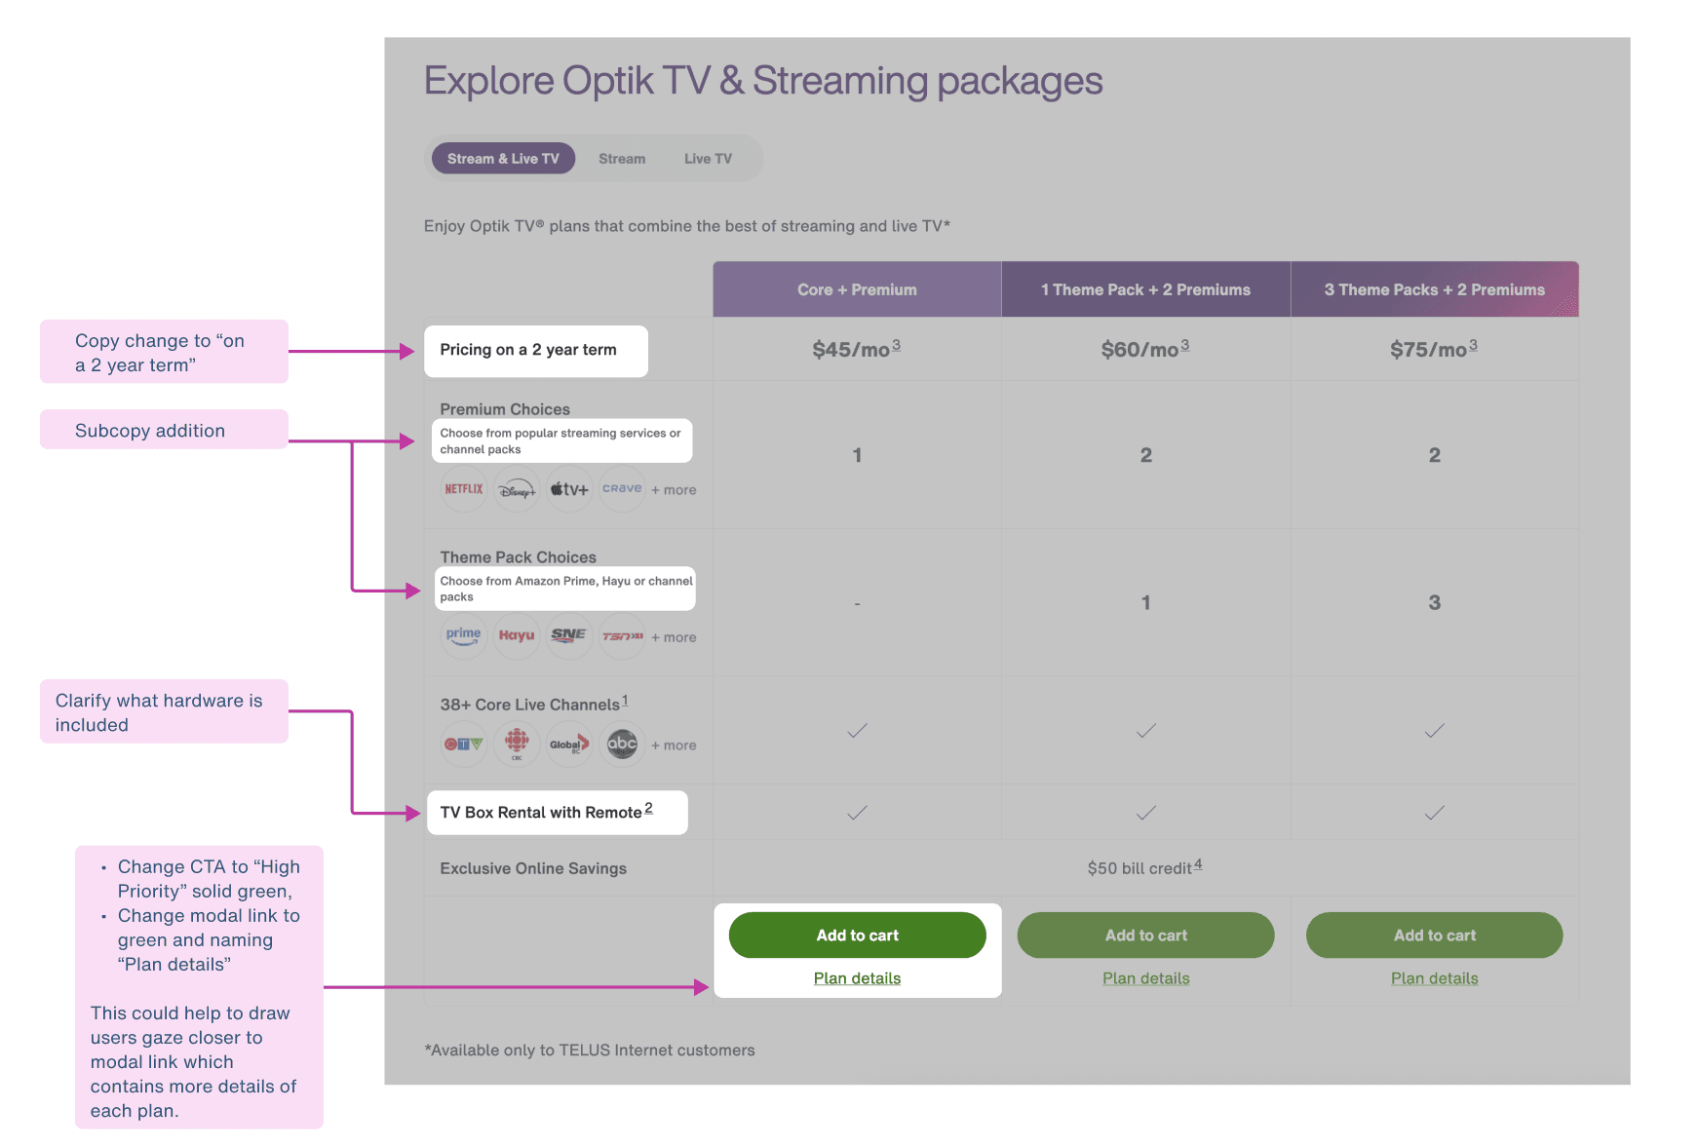Click the CBC channel logo icon
The height and width of the screenshot is (1146, 1700).
click(517, 745)
